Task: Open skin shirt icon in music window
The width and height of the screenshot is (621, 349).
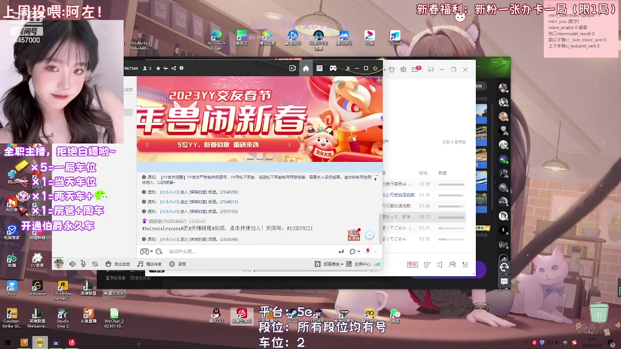Action: click(392, 69)
